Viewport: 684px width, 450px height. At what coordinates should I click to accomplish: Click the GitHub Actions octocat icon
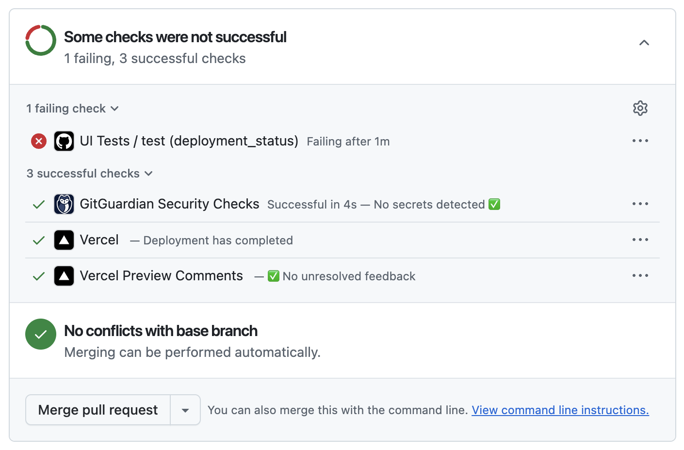coord(64,141)
